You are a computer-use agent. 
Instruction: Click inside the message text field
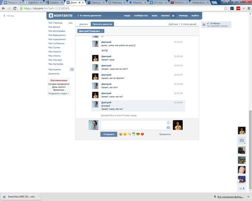[x=134, y=125]
